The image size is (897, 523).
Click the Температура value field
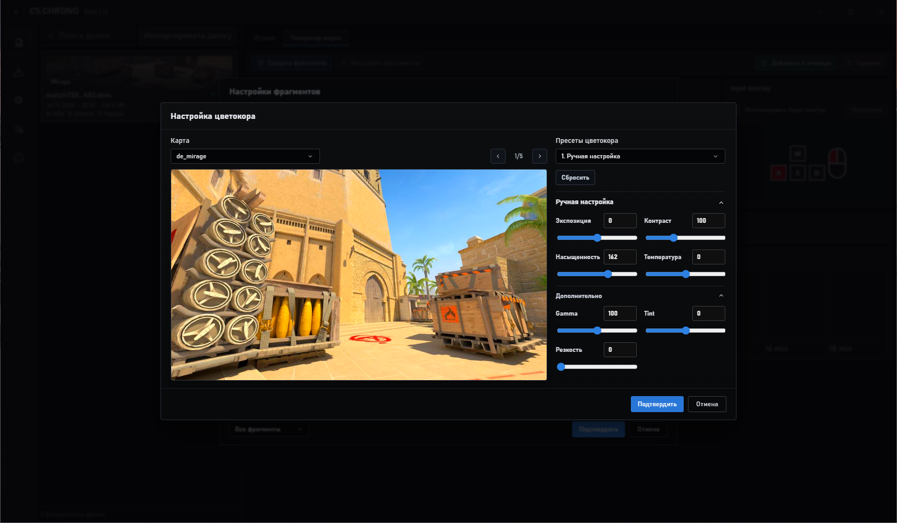(x=709, y=257)
